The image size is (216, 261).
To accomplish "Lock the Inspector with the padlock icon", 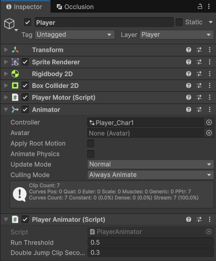I will tap(200, 6).
